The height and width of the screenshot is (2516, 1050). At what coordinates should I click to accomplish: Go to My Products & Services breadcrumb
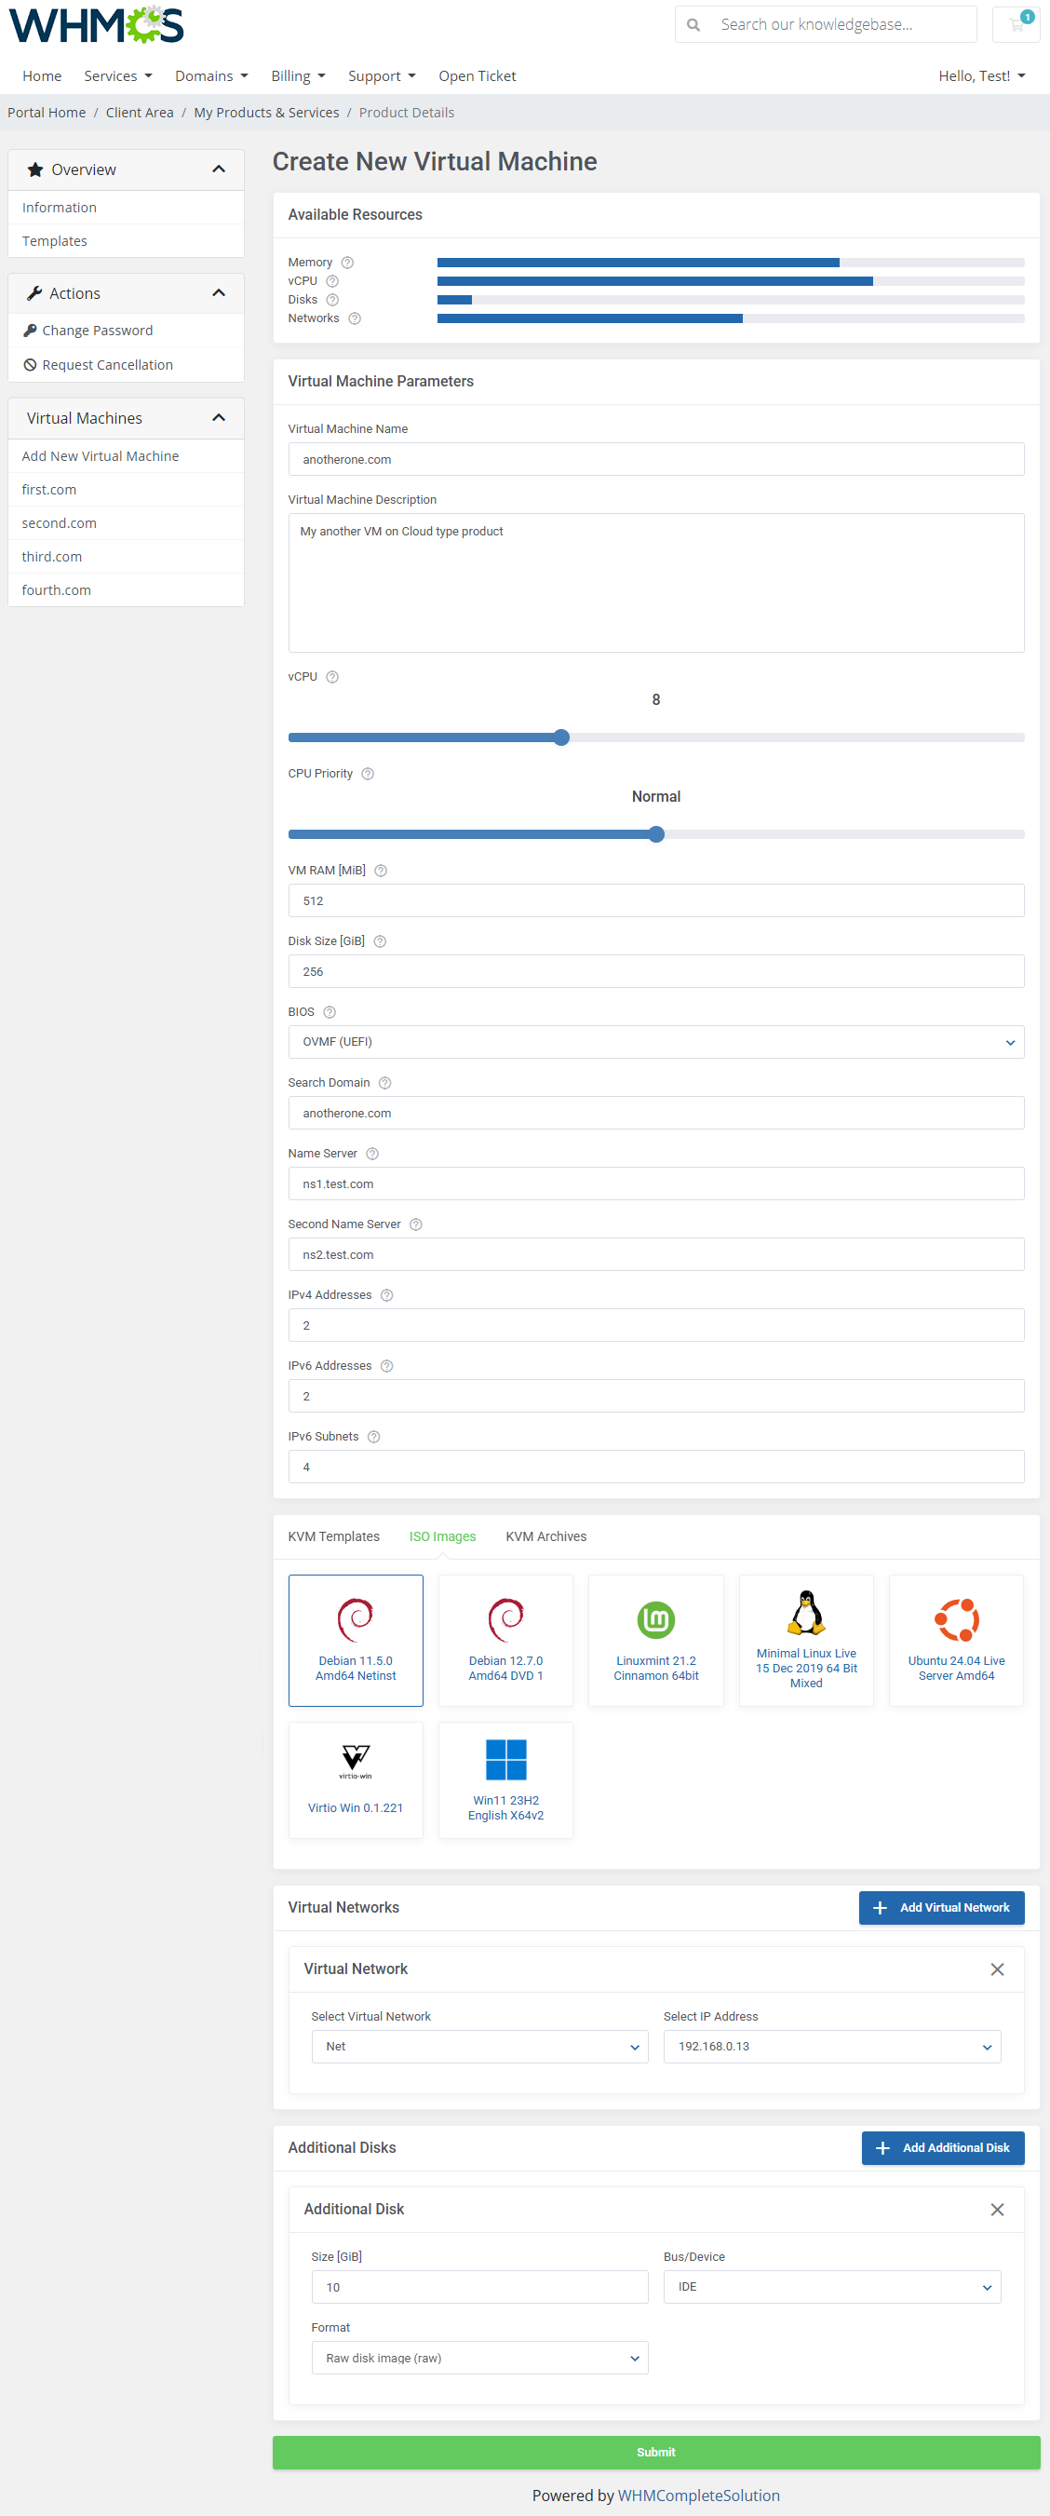pyautogui.click(x=266, y=113)
